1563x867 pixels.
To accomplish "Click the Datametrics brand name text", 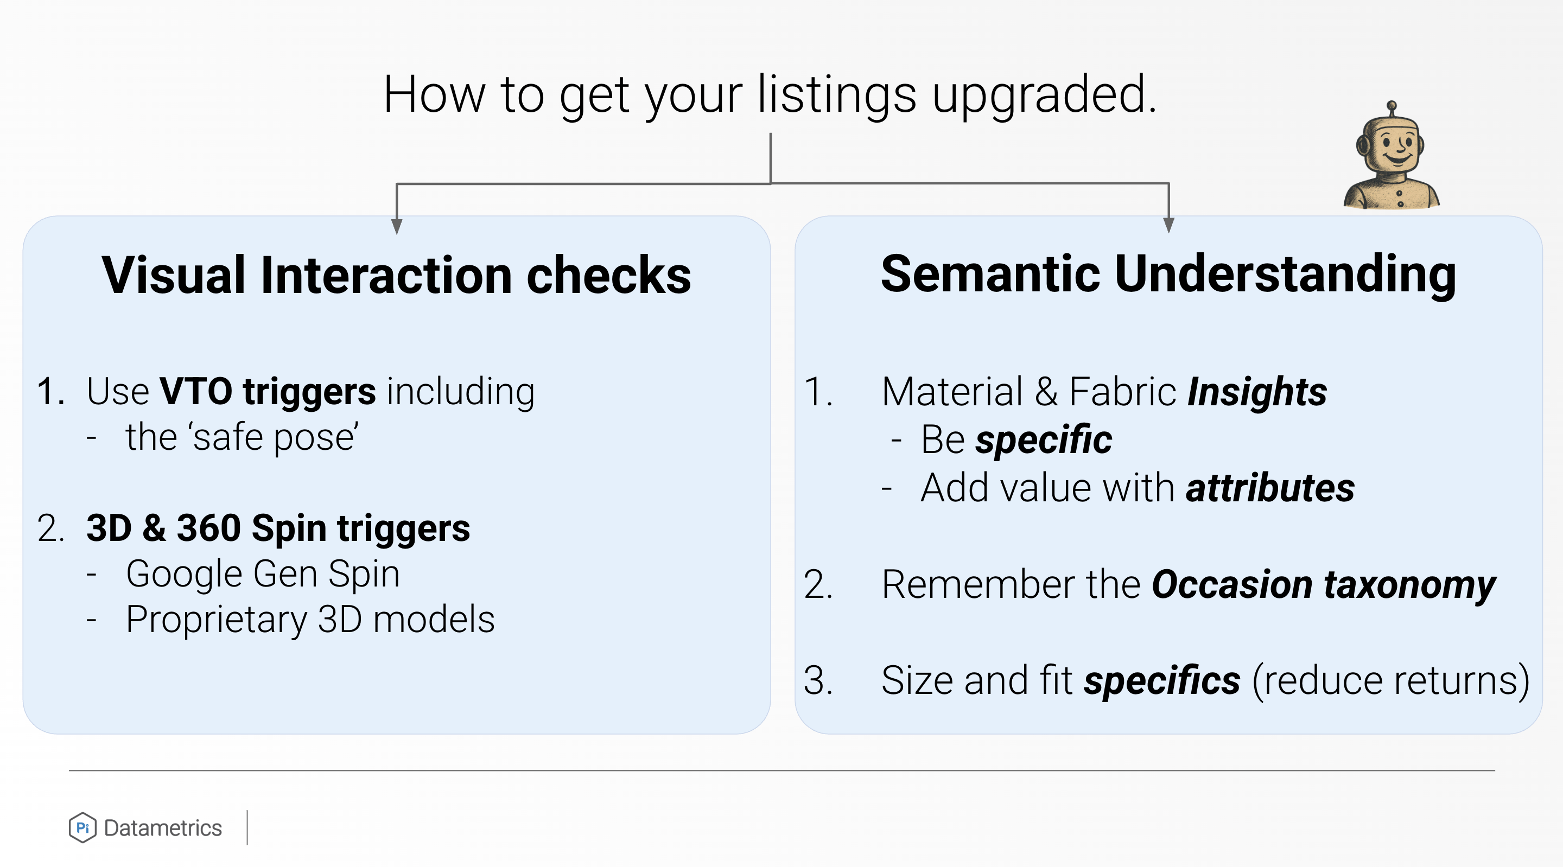I will click(163, 828).
